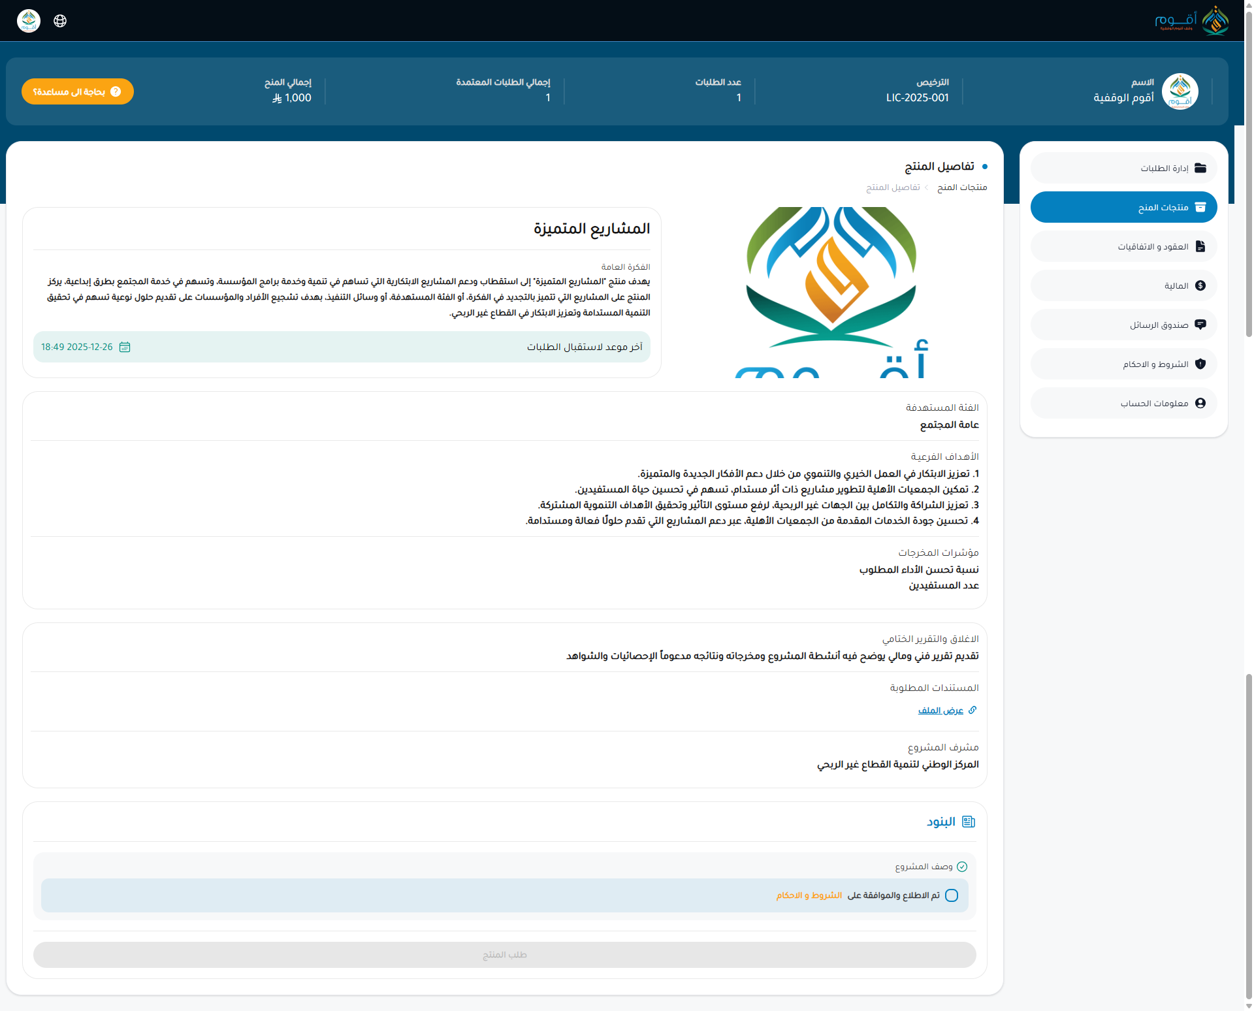Click the folder icon for إدارة الطلبات
1254x1011 pixels.
click(1200, 168)
